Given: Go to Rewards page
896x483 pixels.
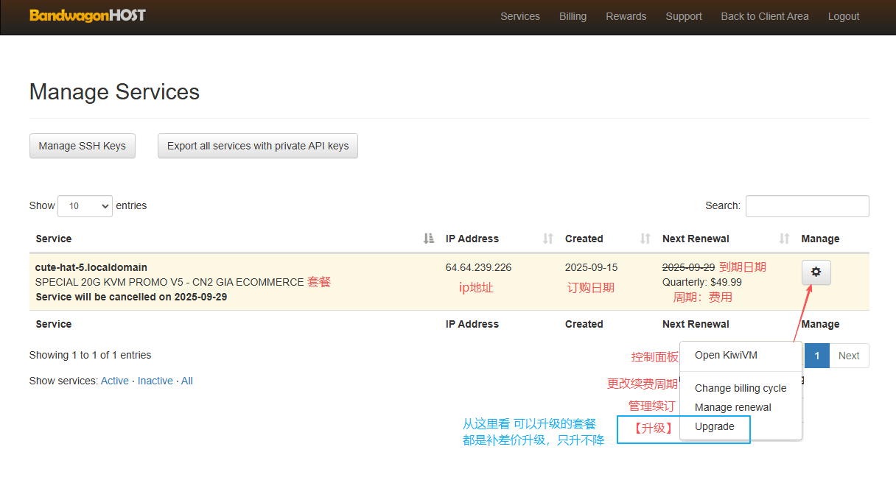Looking at the screenshot, I should tap(626, 16).
